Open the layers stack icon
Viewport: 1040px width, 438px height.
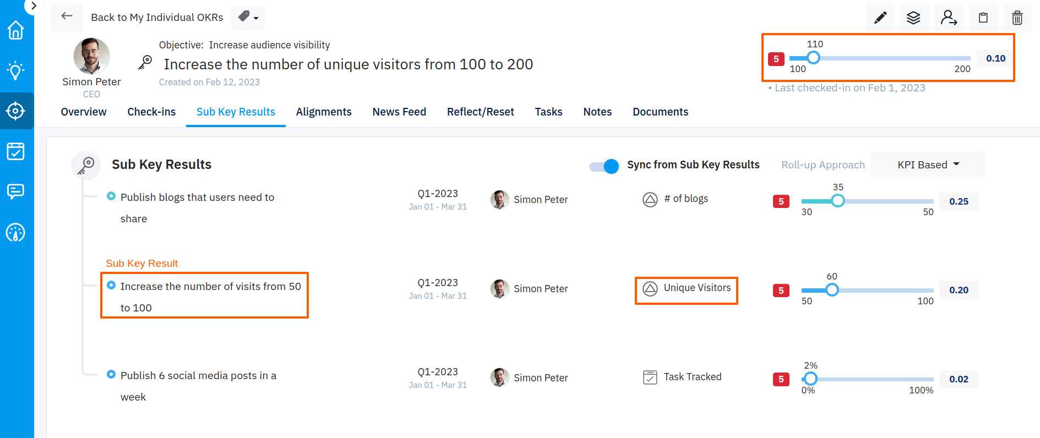tap(913, 18)
